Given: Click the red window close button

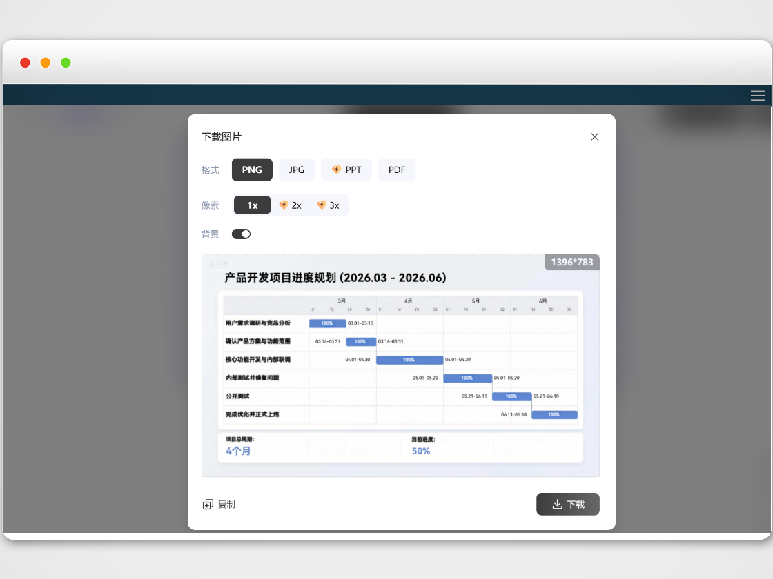Looking at the screenshot, I should pos(26,63).
